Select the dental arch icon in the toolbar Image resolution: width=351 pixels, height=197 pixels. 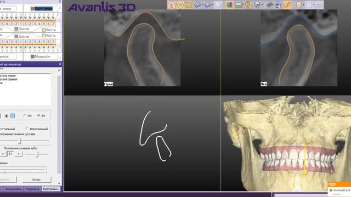tap(172, 5)
